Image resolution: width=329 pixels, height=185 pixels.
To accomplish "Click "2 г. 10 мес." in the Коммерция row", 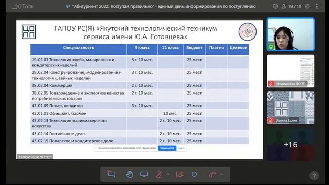I will point(142,85).
